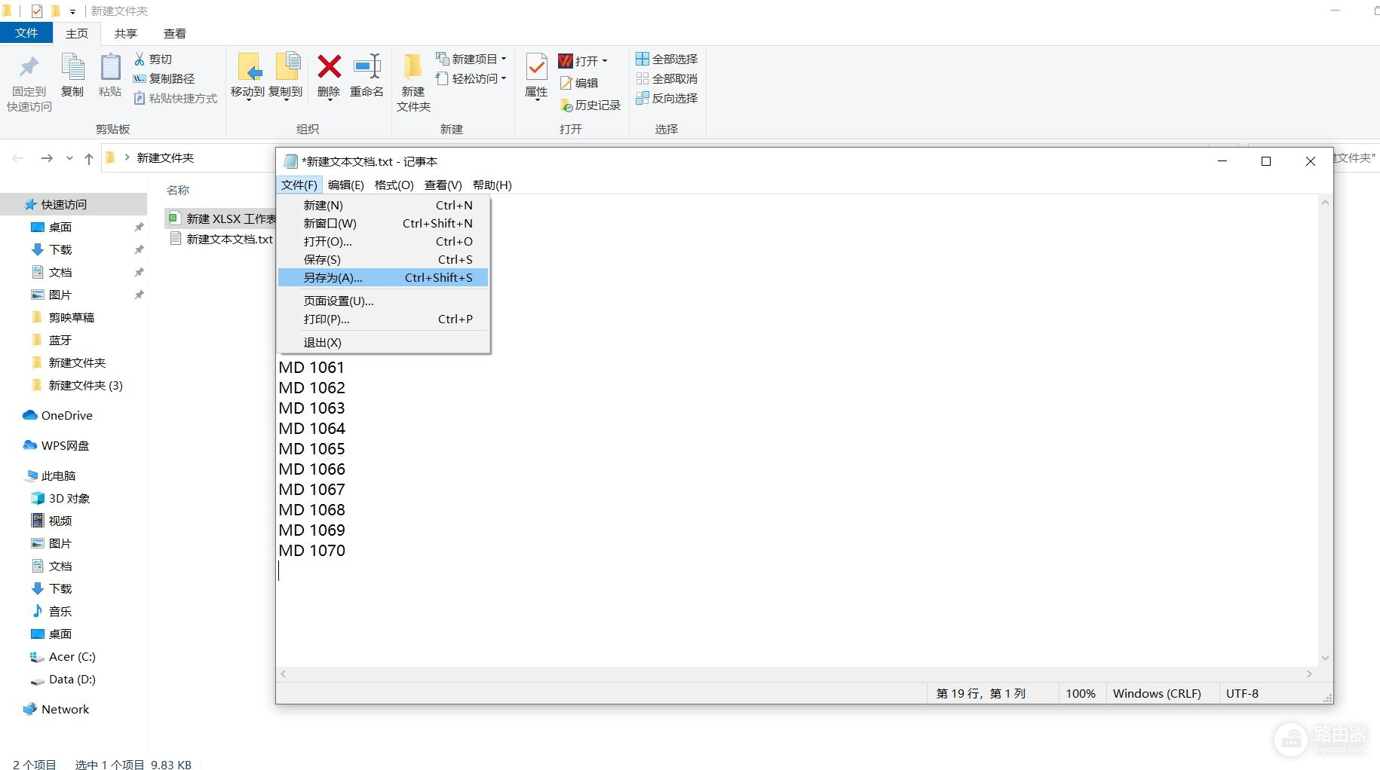Click the Rename icon in ribbon
1380x770 pixels.
[367, 68]
